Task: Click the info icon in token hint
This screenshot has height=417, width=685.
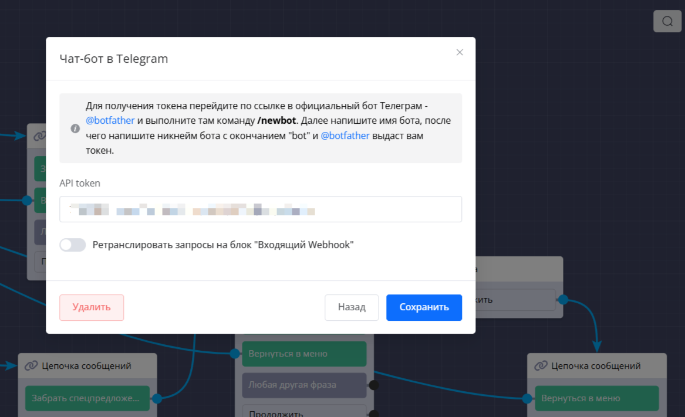Action: (x=75, y=128)
